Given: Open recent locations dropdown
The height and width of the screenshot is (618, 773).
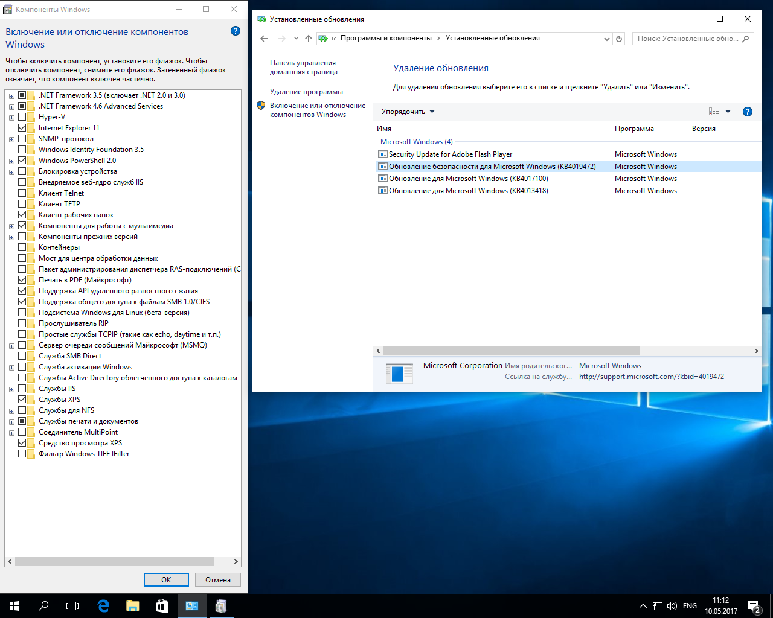Looking at the screenshot, I should [x=296, y=39].
